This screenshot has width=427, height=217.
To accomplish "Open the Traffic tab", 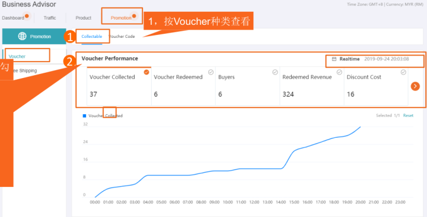I will pos(50,18).
